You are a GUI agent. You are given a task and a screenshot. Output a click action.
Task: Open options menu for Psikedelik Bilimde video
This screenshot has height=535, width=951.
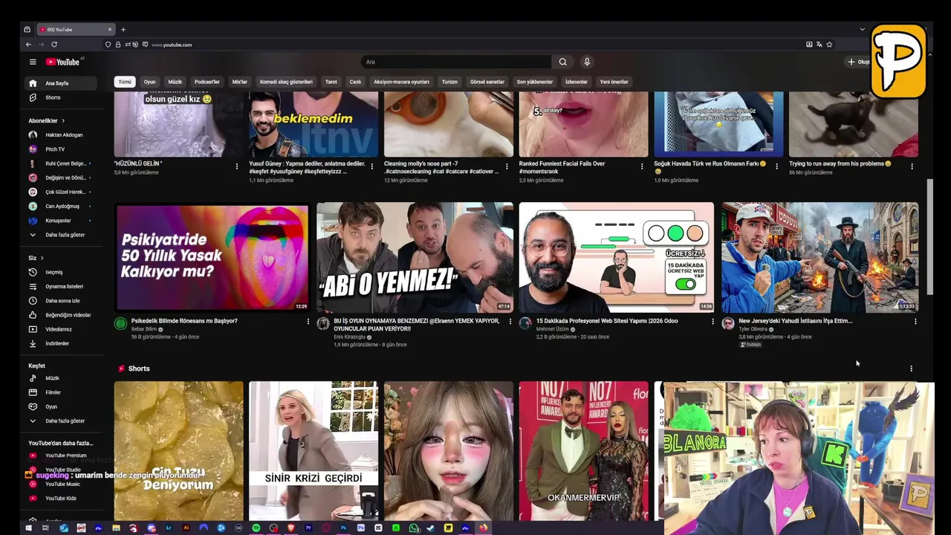click(308, 322)
